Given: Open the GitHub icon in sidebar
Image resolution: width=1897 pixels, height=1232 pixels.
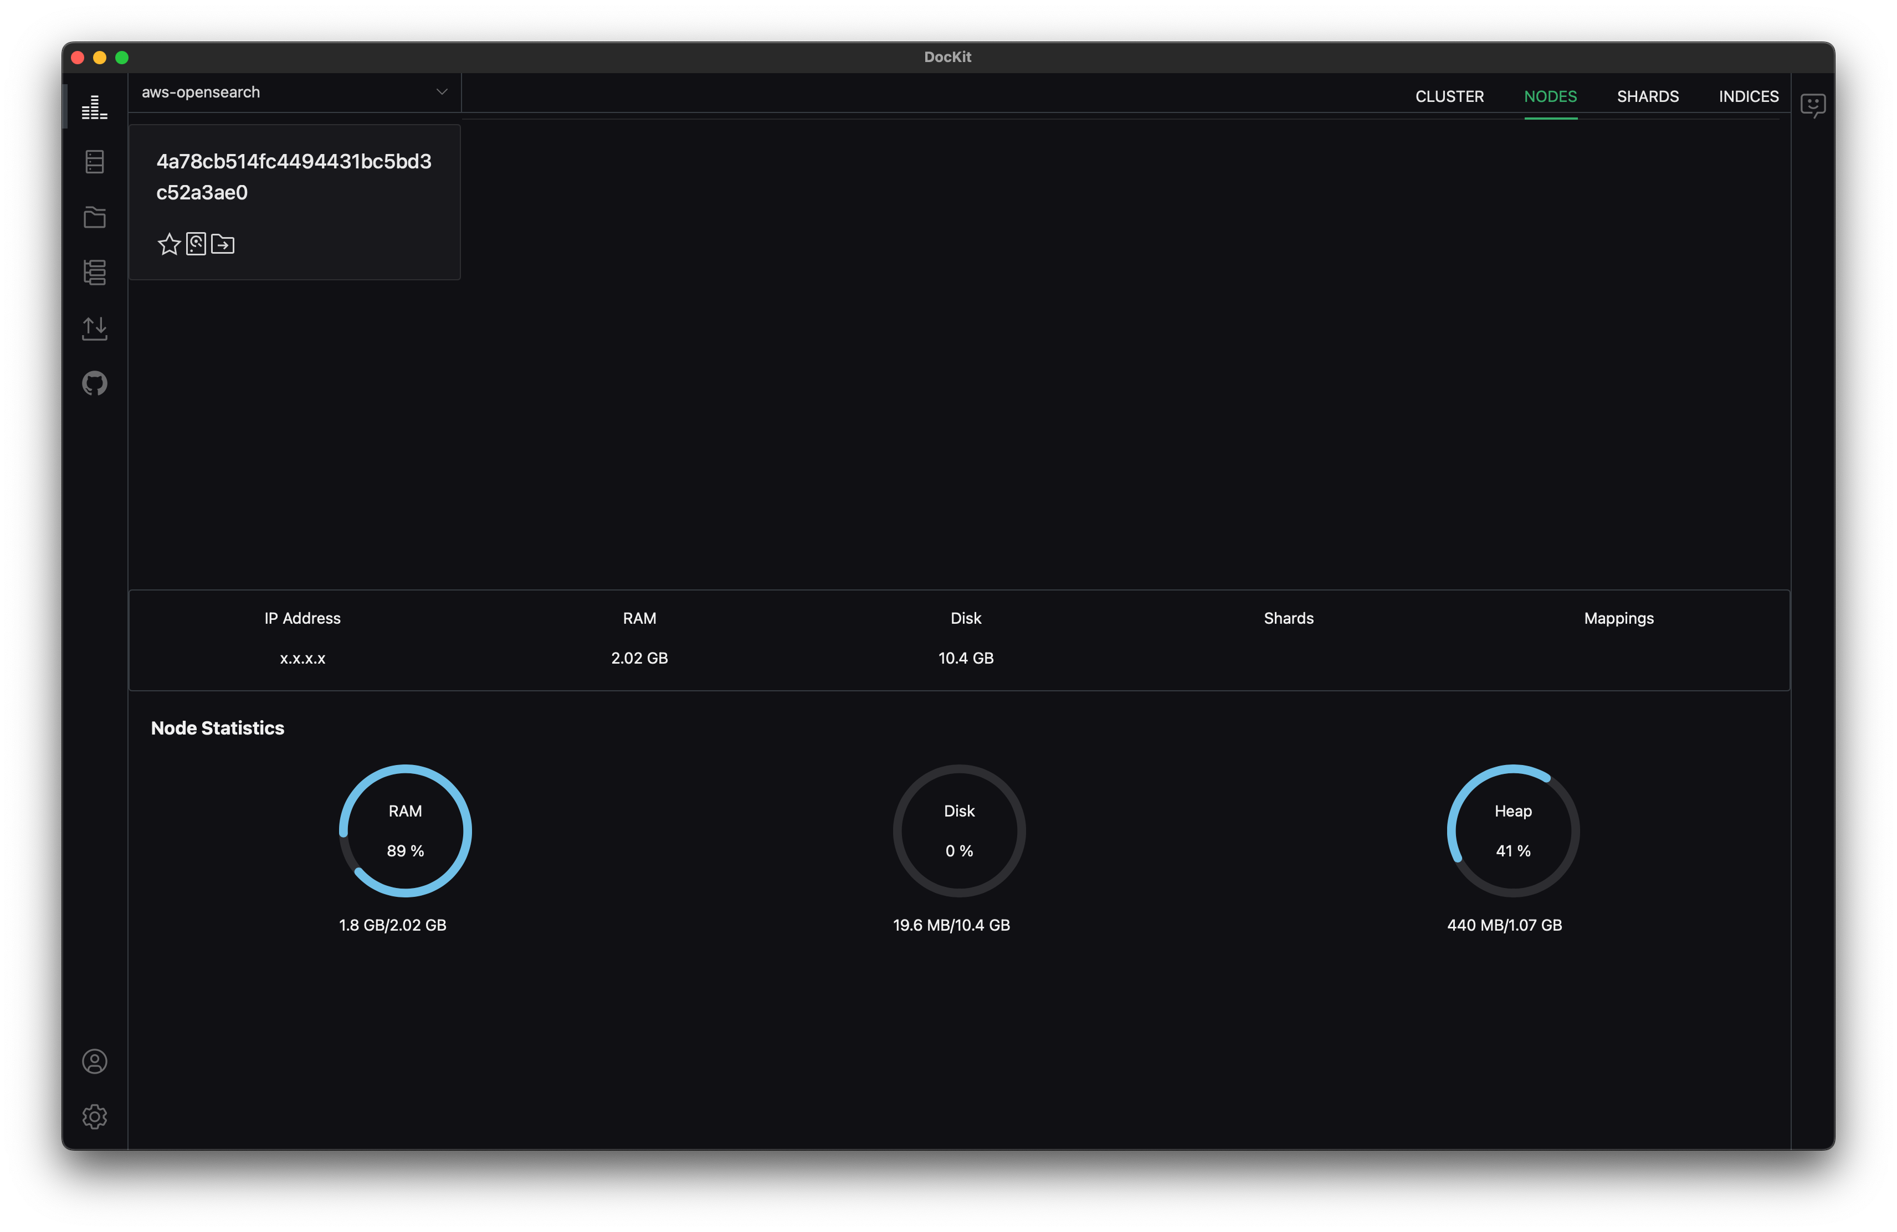Looking at the screenshot, I should tap(94, 383).
